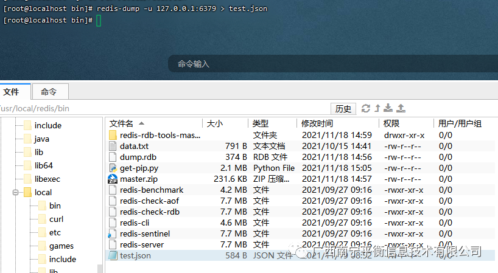
Task: Select the data.txt file icon
Action: 113,146
